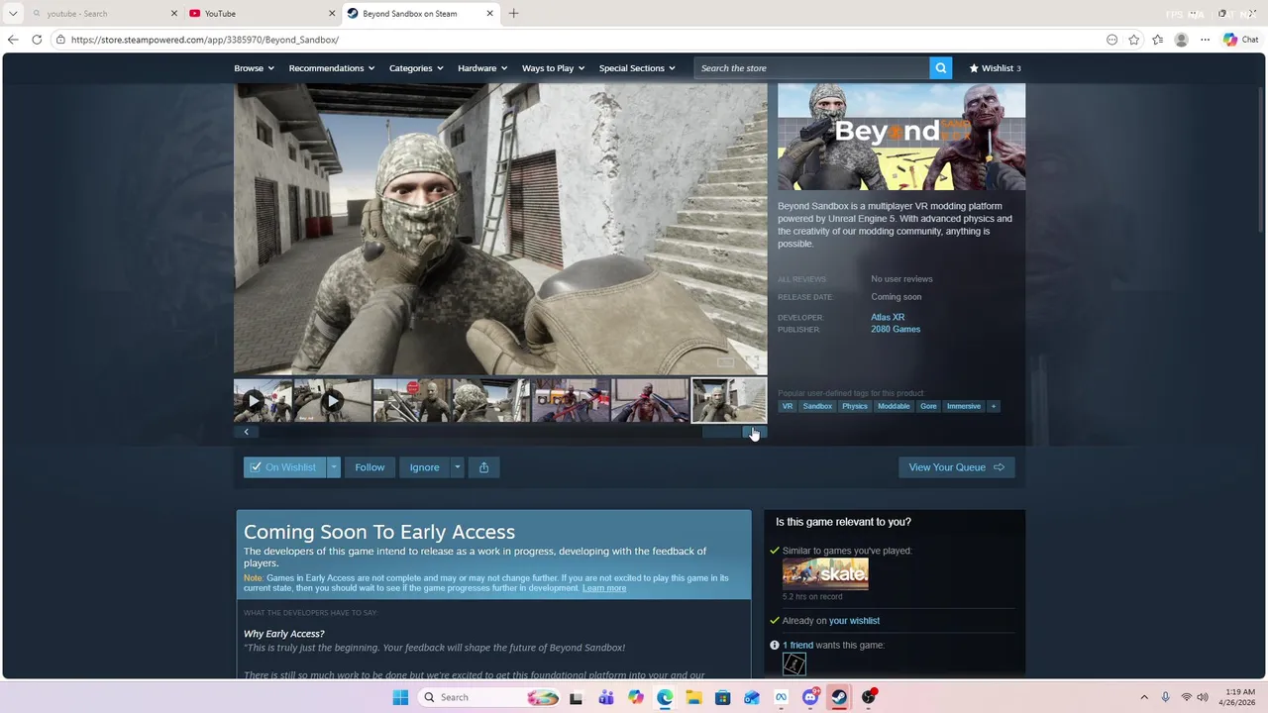
Task: Add page to favorites star icon
Action: click(1134, 40)
